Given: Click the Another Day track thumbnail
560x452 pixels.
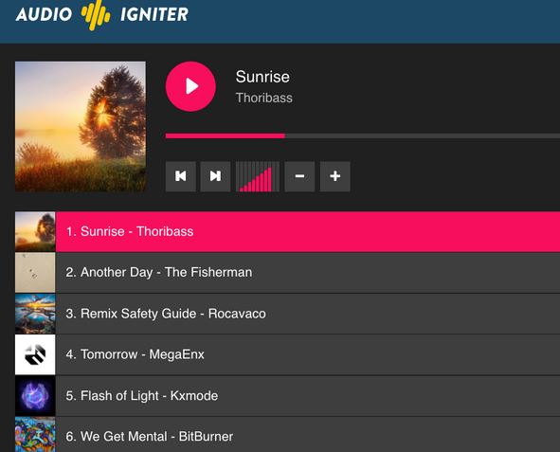Looking at the screenshot, I should (x=35, y=272).
